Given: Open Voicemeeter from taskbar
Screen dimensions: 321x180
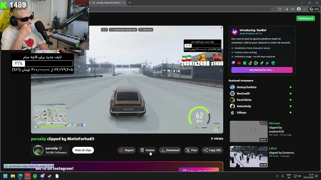Looking at the screenshot, I should (28, 176).
